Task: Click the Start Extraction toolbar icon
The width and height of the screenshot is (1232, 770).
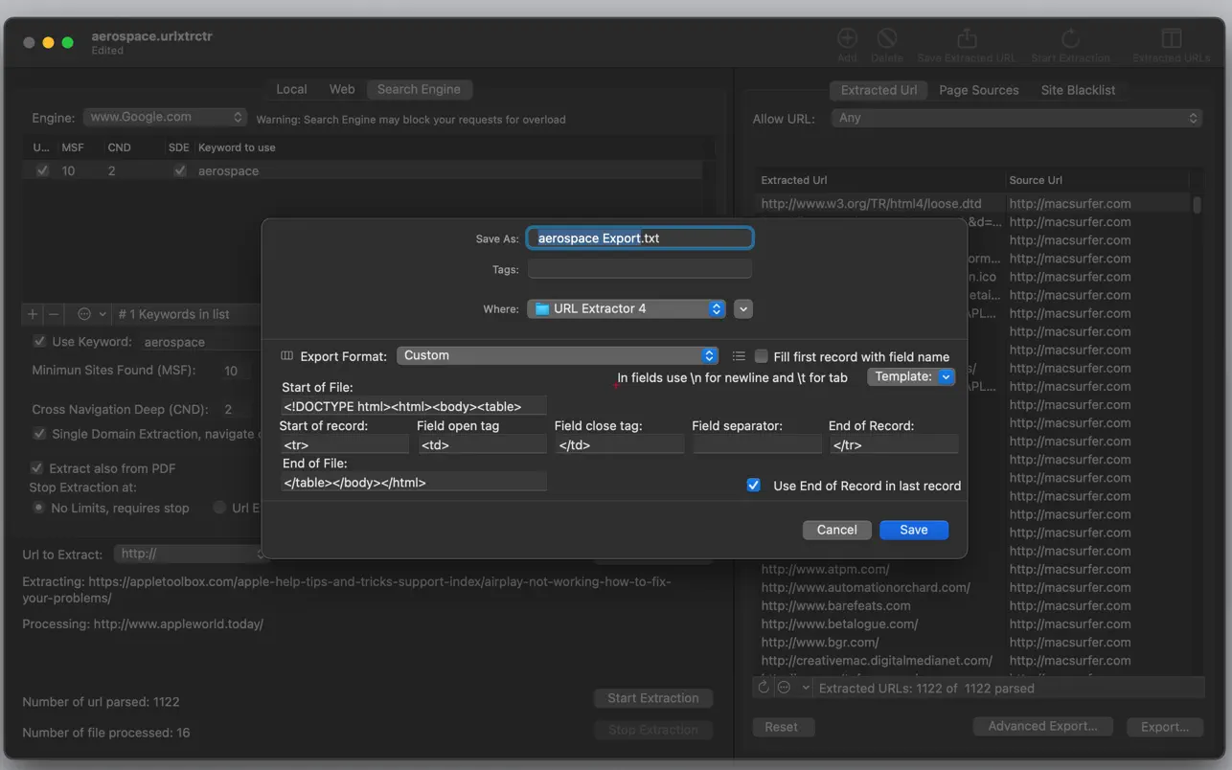Action: (x=1070, y=39)
